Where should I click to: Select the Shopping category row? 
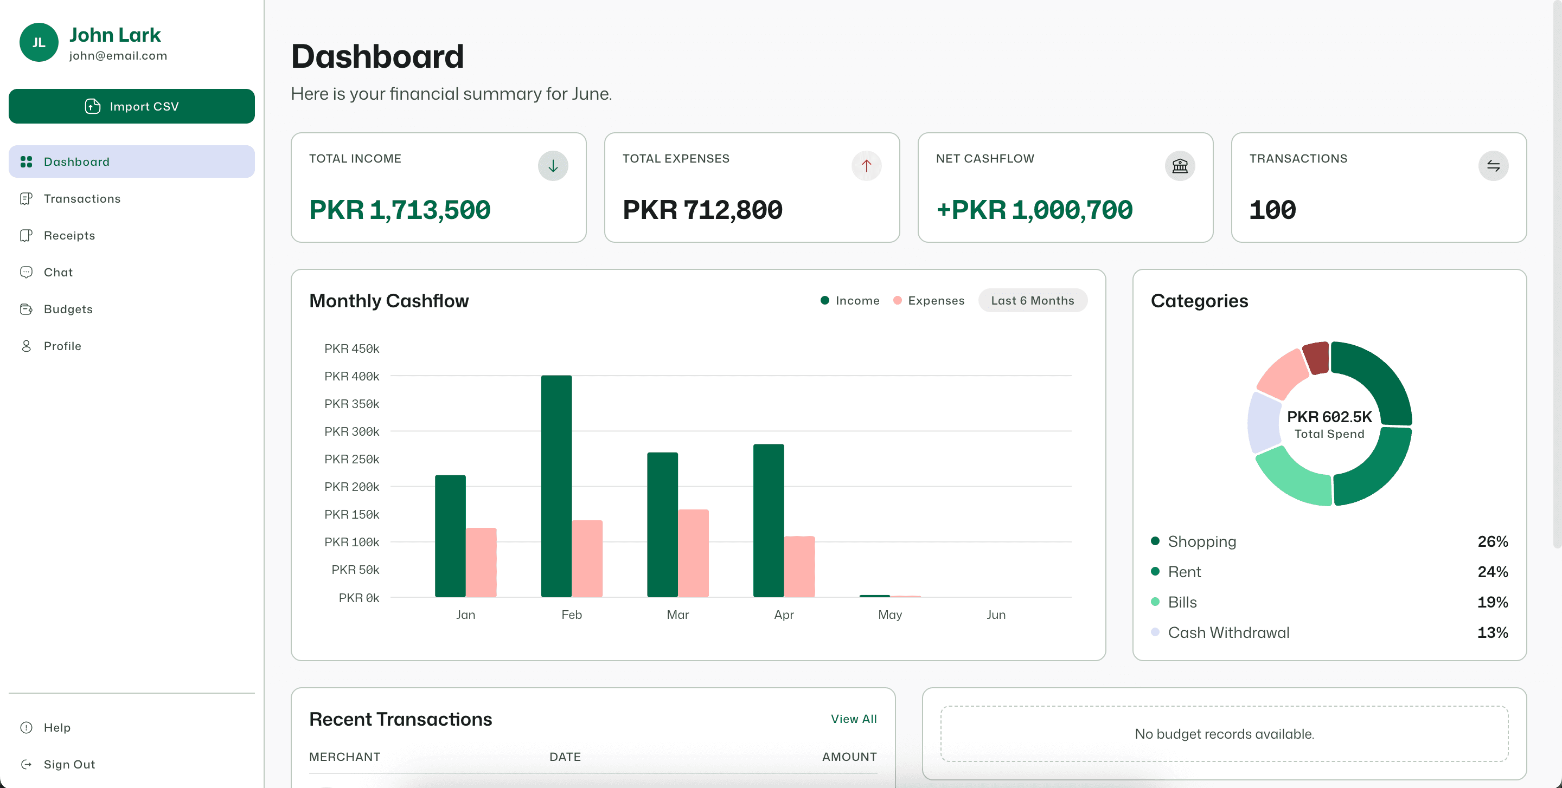pos(1329,541)
